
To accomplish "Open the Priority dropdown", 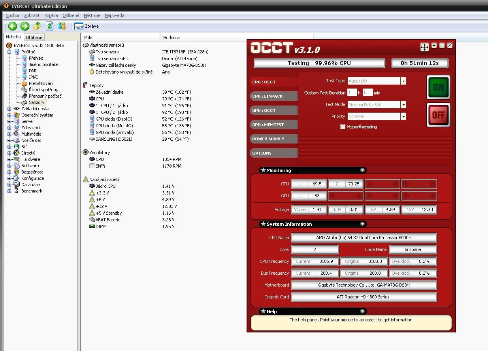I will point(403,117).
